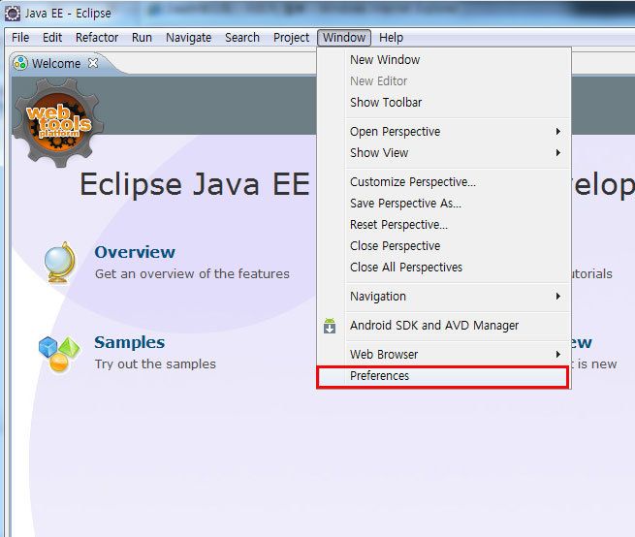The width and height of the screenshot is (635, 537).
Task: Expand the Show View submenu
Action: [444, 153]
